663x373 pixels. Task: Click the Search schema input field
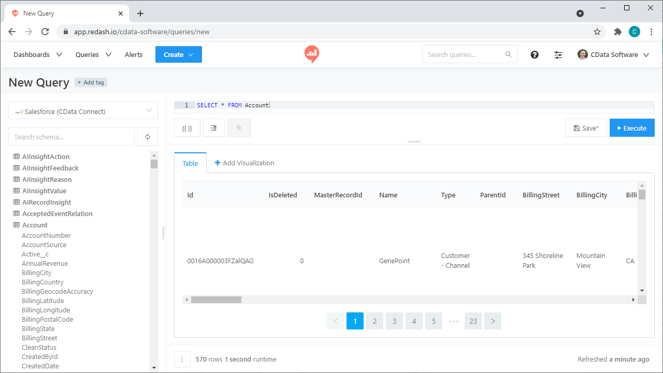(x=71, y=137)
